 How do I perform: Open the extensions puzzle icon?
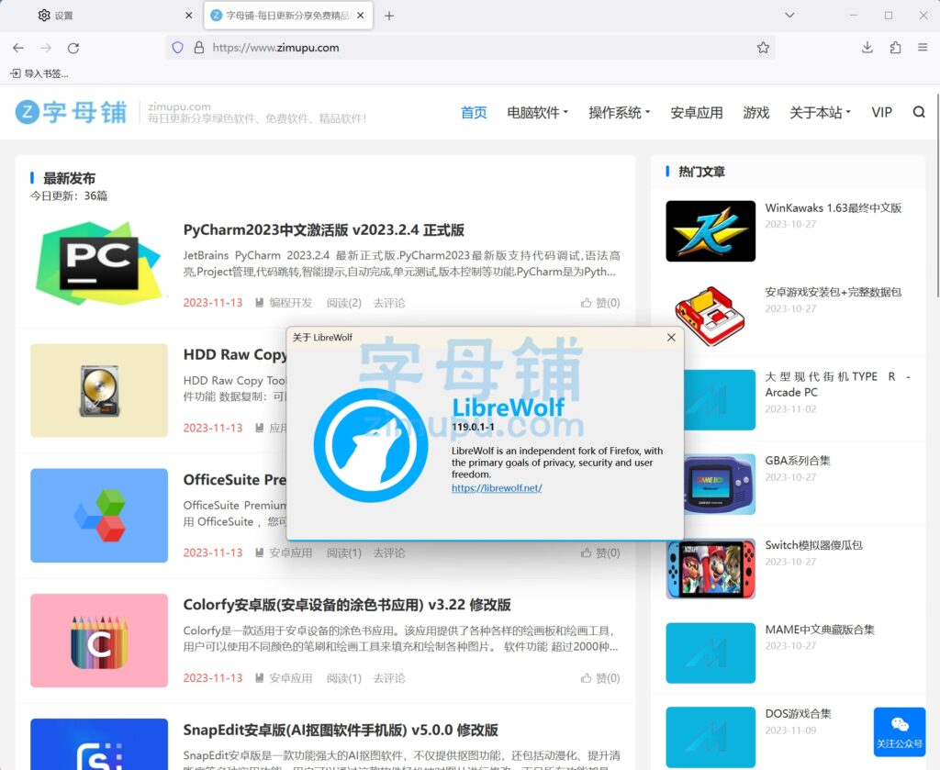point(895,48)
